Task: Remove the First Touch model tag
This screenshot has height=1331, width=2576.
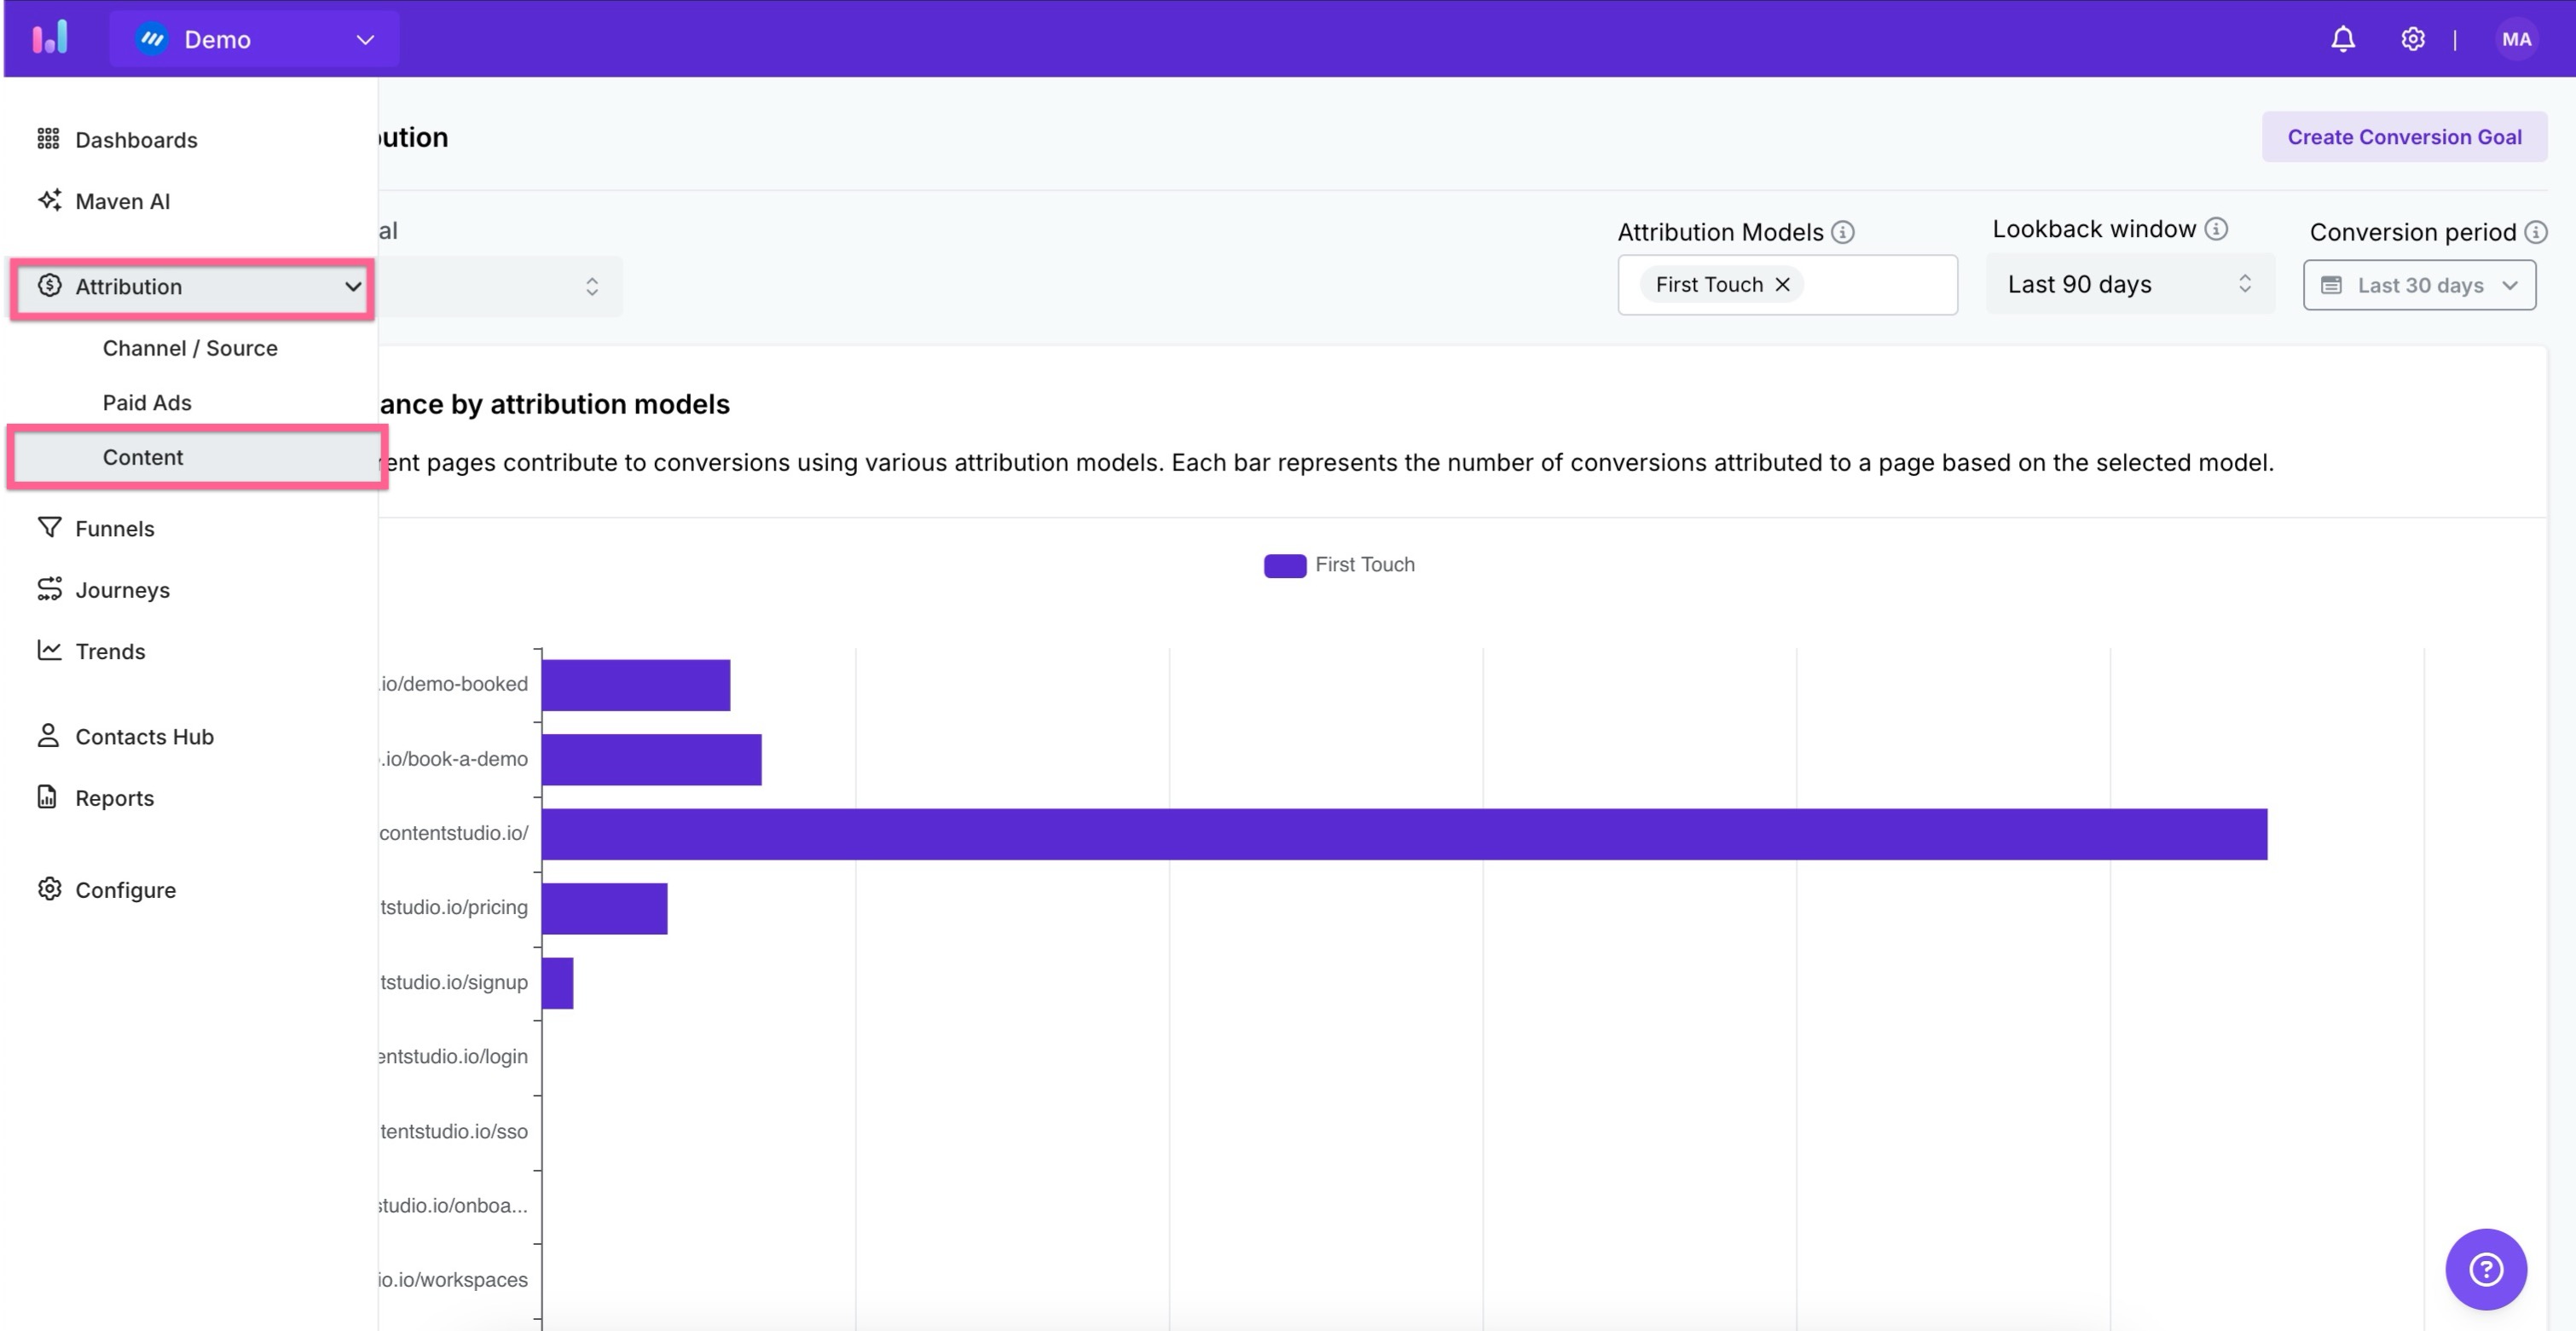Action: (x=1782, y=285)
